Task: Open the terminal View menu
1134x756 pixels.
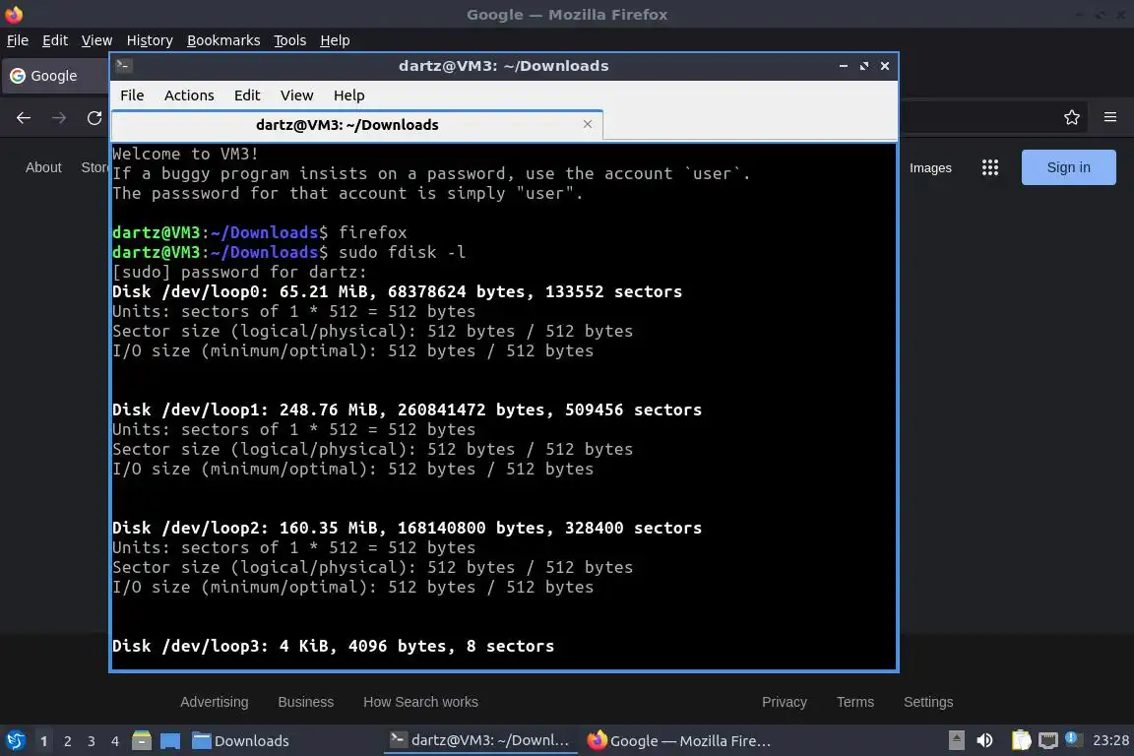Action: pos(296,95)
